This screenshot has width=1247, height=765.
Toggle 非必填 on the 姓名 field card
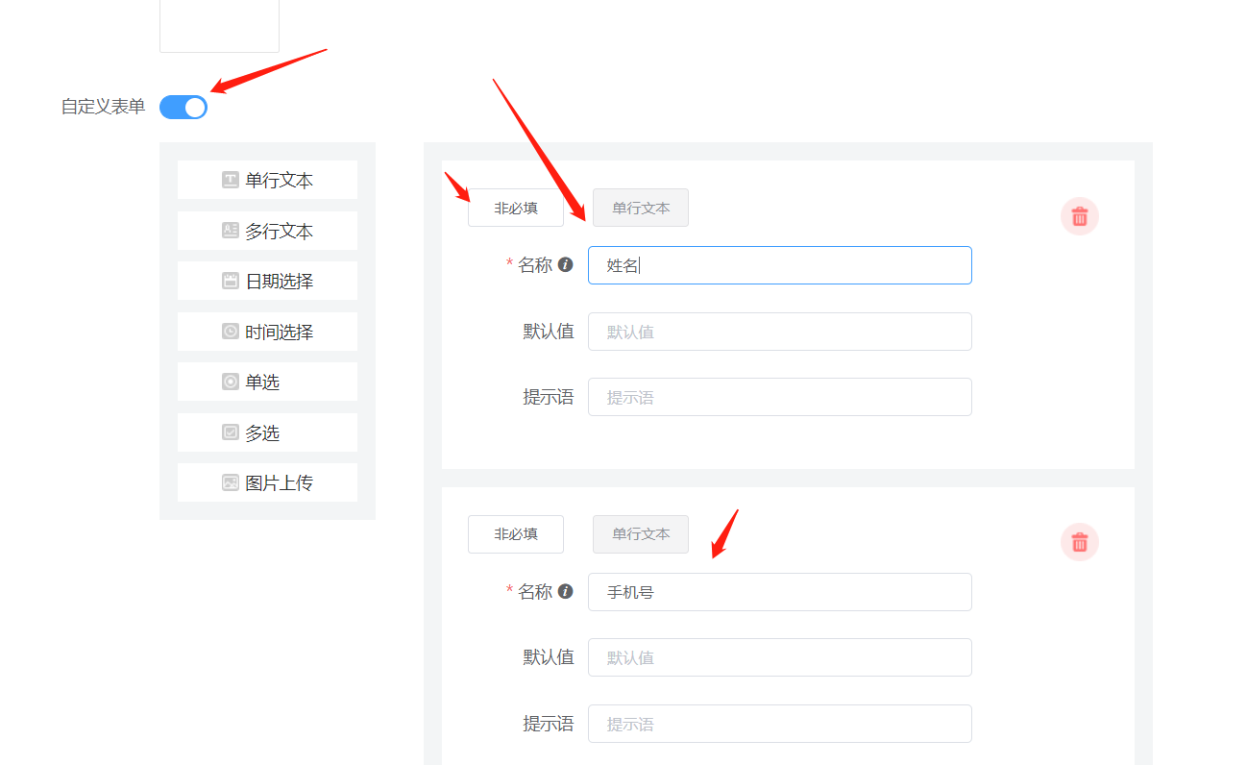coord(516,208)
